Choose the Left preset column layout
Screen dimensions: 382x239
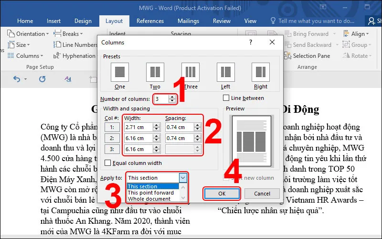[x=225, y=72]
